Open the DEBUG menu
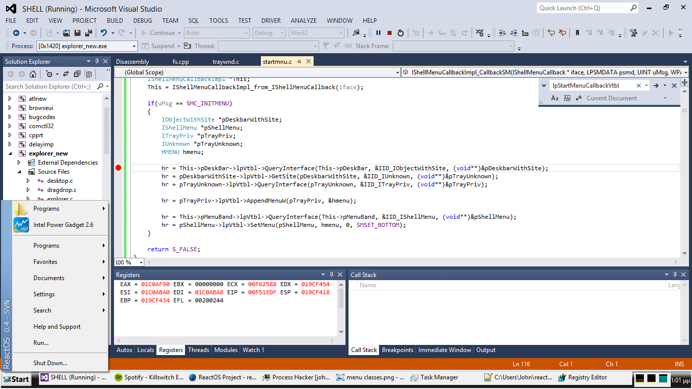Viewport: 692px width, 389px height. (142, 21)
